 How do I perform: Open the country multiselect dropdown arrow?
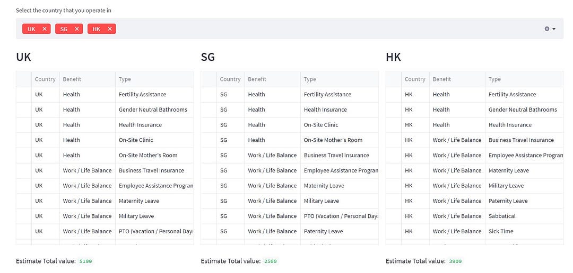[554, 29]
